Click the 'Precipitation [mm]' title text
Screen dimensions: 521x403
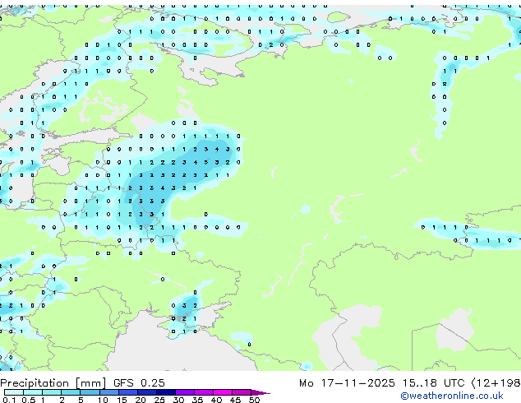[x=53, y=383]
